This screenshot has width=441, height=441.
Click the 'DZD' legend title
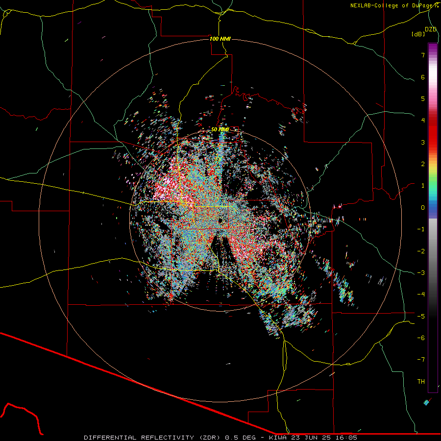pos(431,29)
